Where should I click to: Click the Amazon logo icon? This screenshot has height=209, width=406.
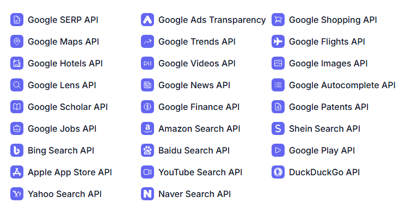(x=147, y=128)
